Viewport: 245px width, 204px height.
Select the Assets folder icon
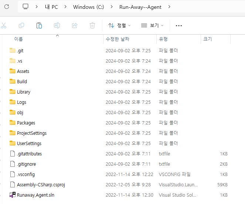click(13, 71)
